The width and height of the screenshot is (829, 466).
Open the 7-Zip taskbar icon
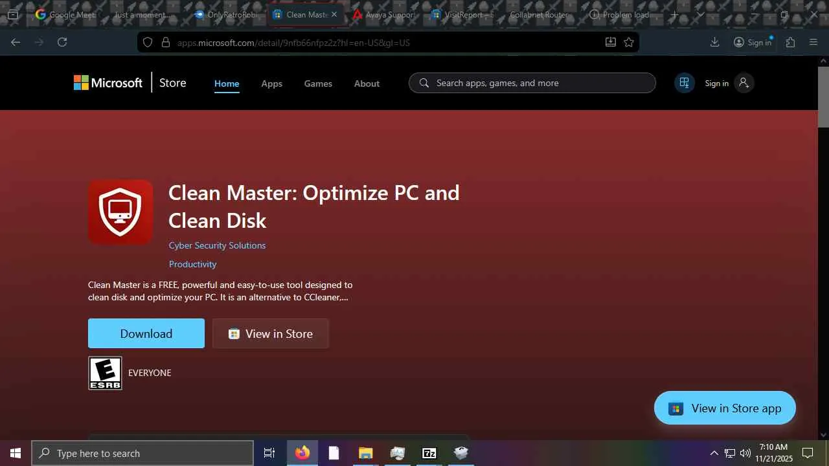(x=429, y=453)
